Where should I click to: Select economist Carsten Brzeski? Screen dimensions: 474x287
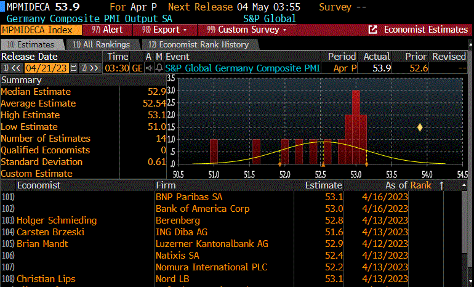50,232
